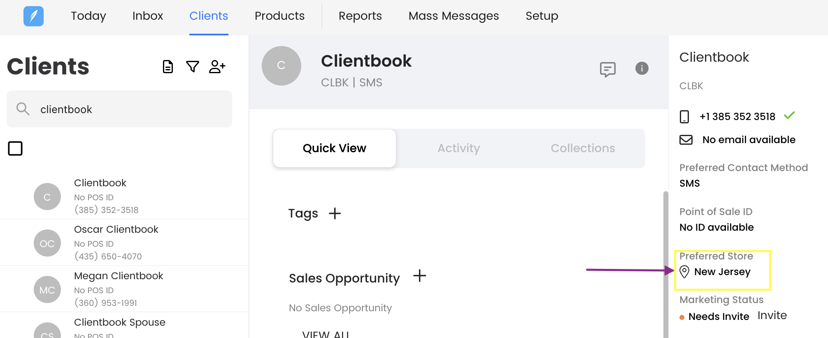828x338 pixels.
Task: Open the Reports menu
Action: [360, 16]
